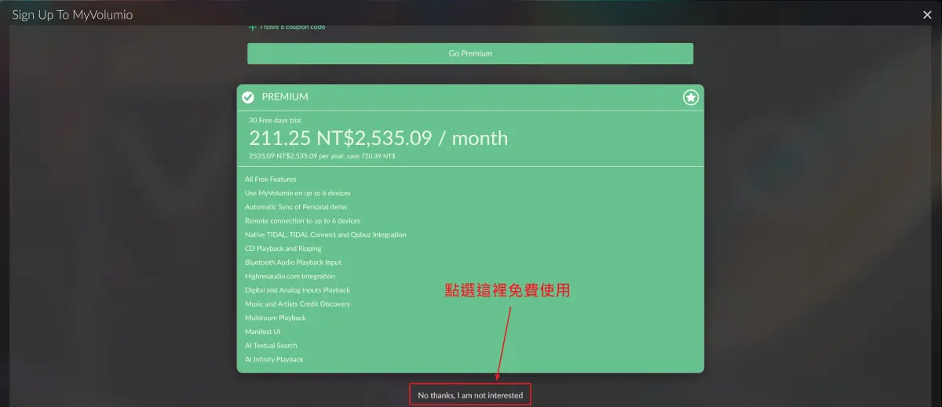Click 'Music and Artists Credit Discovery'
Screen dimensions: 942x407
point(298,304)
